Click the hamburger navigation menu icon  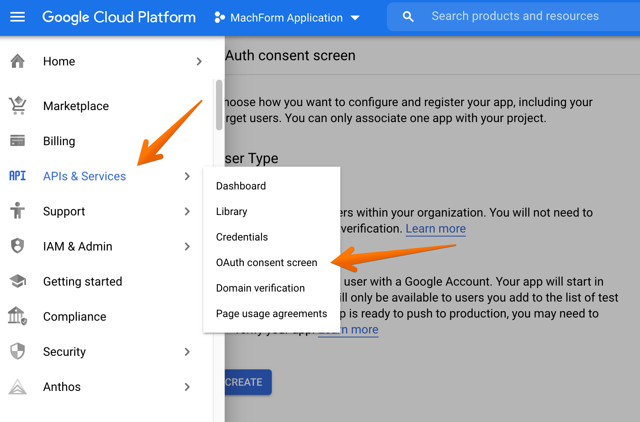(18, 17)
